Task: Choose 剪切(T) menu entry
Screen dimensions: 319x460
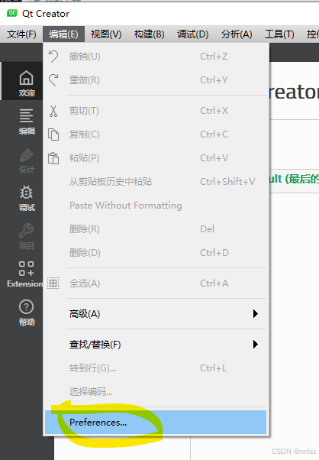Action: 156,111
